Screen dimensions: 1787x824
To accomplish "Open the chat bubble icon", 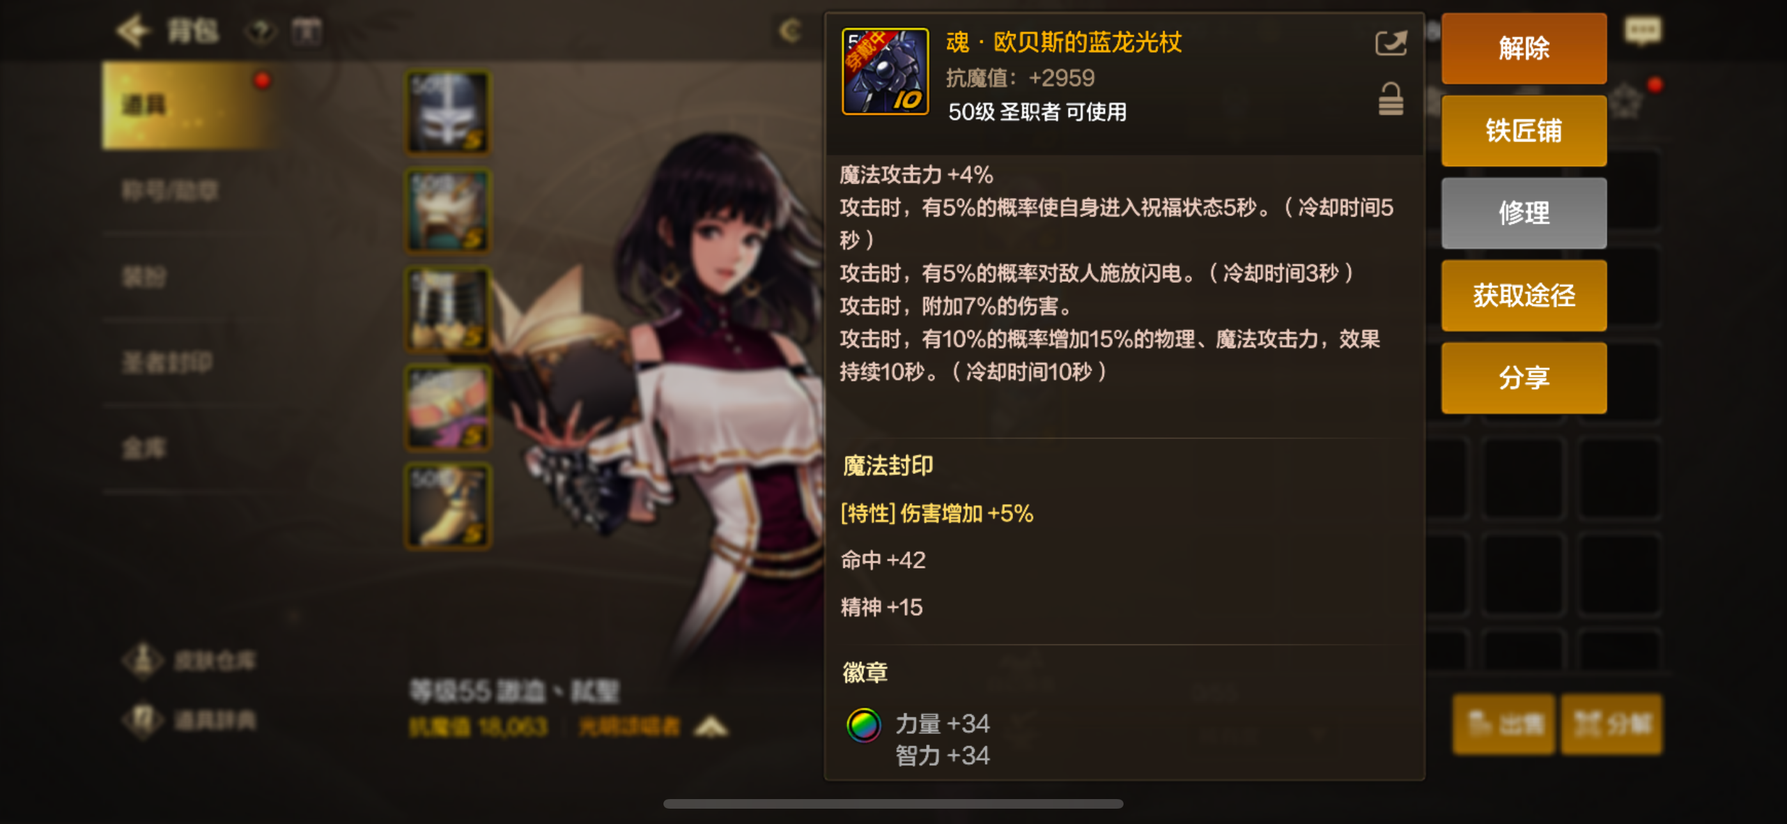I will point(1642,31).
